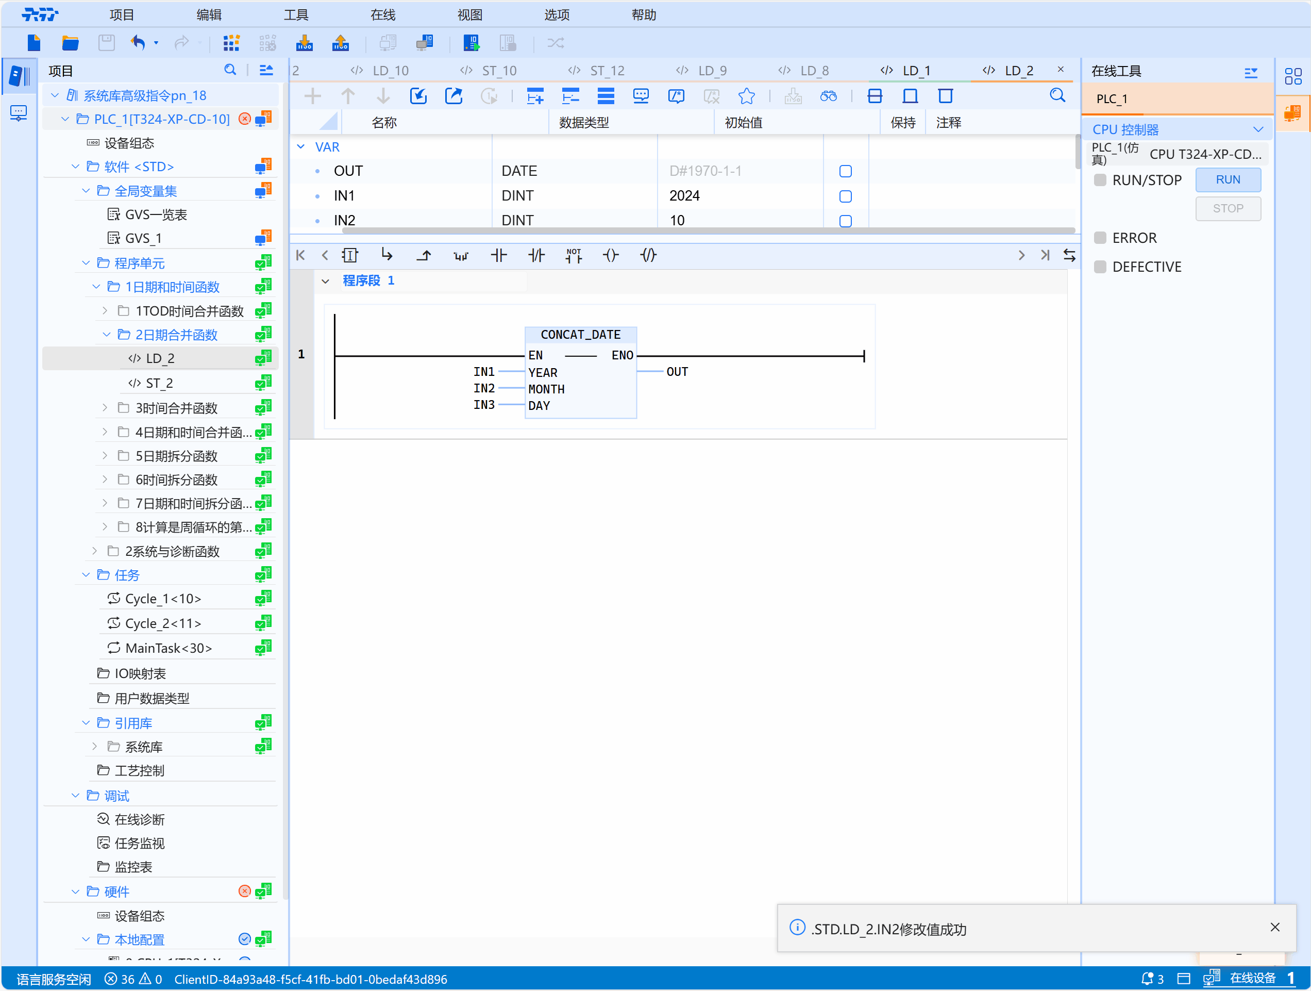This screenshot has width=1311, height=991.
Task: Toggle the retain checkbox for IN1
Action: 846,196
